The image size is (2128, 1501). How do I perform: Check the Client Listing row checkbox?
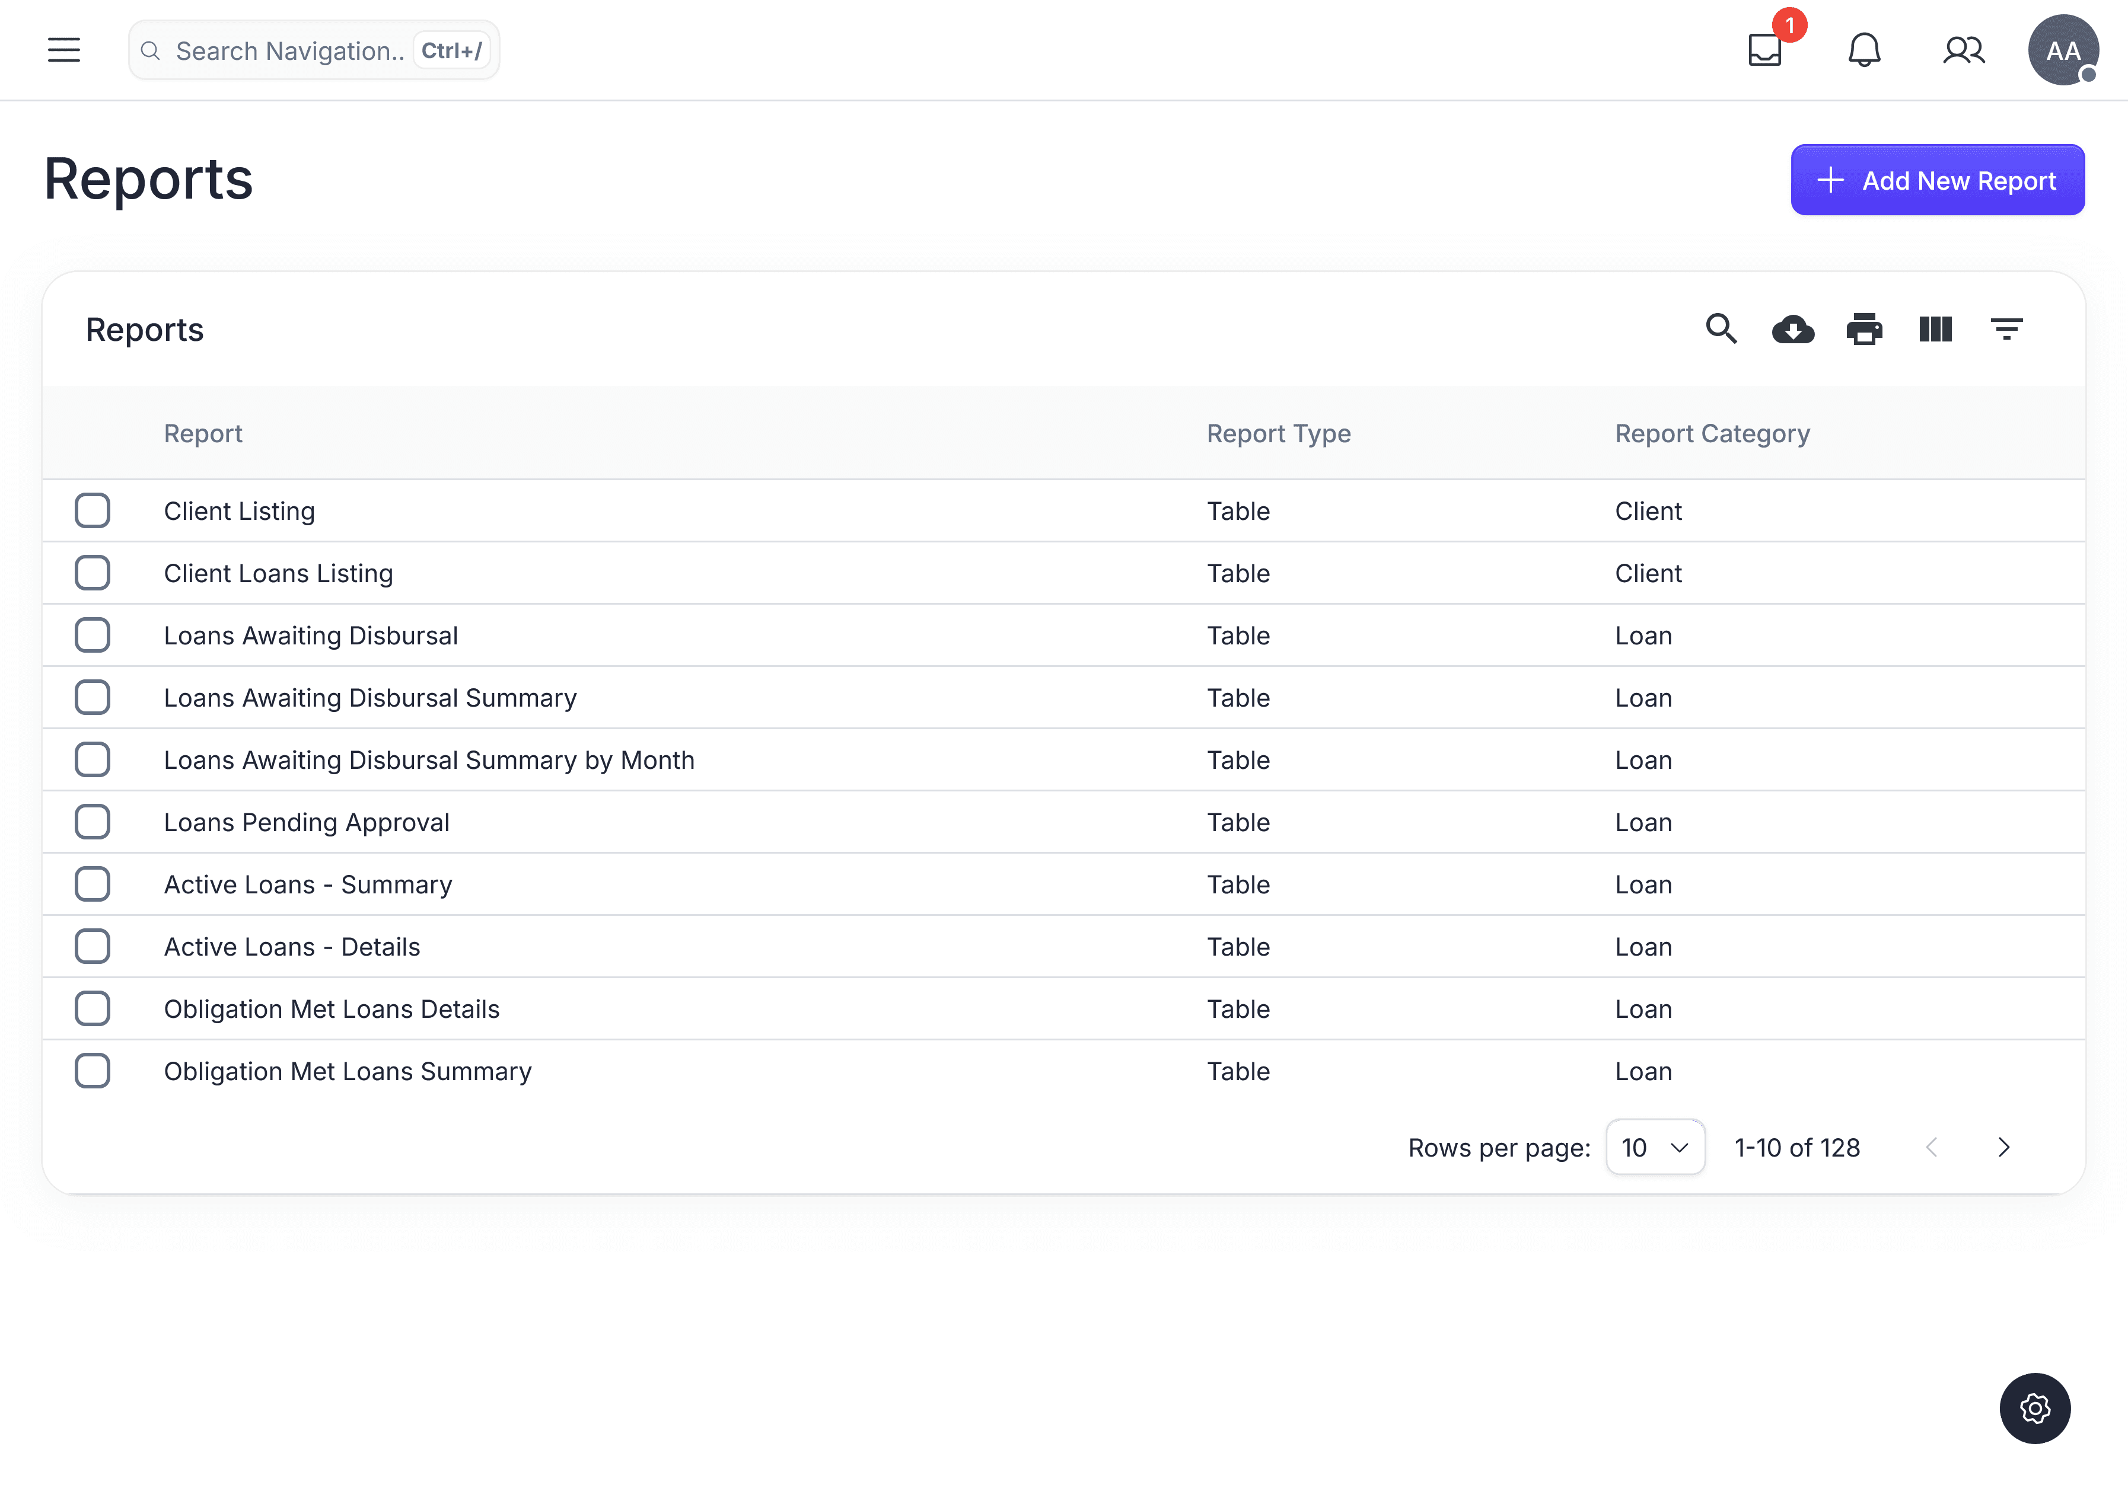[93, 510]
